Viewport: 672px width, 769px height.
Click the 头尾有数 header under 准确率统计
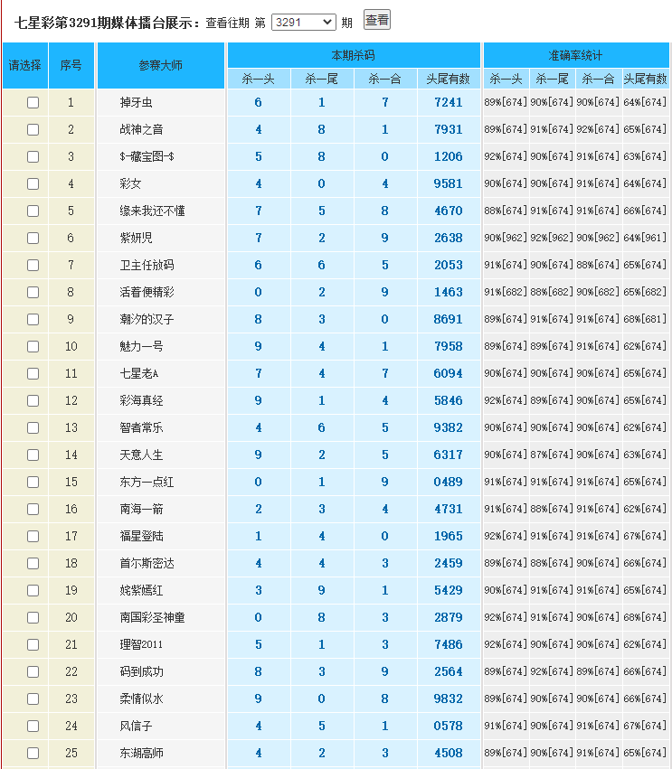[x=645, y=80]
